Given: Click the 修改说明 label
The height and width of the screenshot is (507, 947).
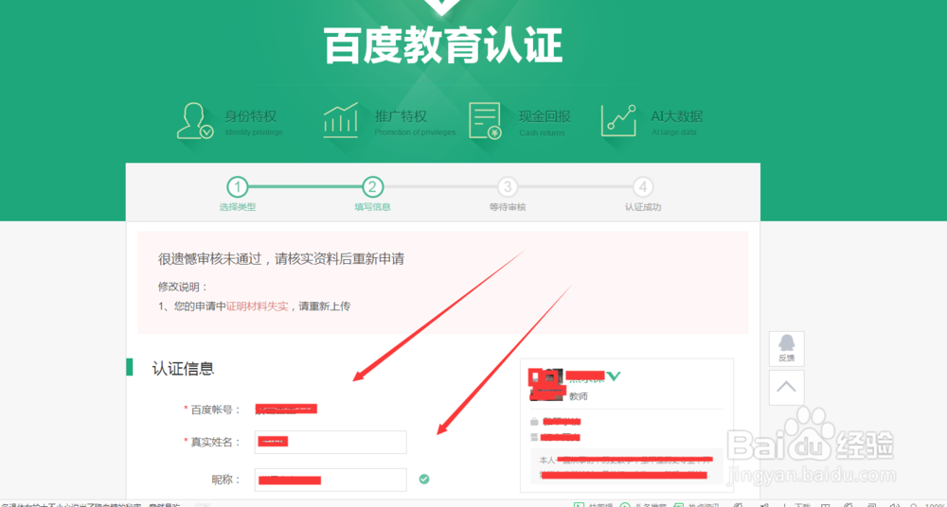Looking at the screenshot, I should (x=183, y=287).
